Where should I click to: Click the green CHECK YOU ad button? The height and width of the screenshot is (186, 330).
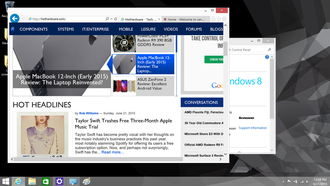[x=214, y=59]
